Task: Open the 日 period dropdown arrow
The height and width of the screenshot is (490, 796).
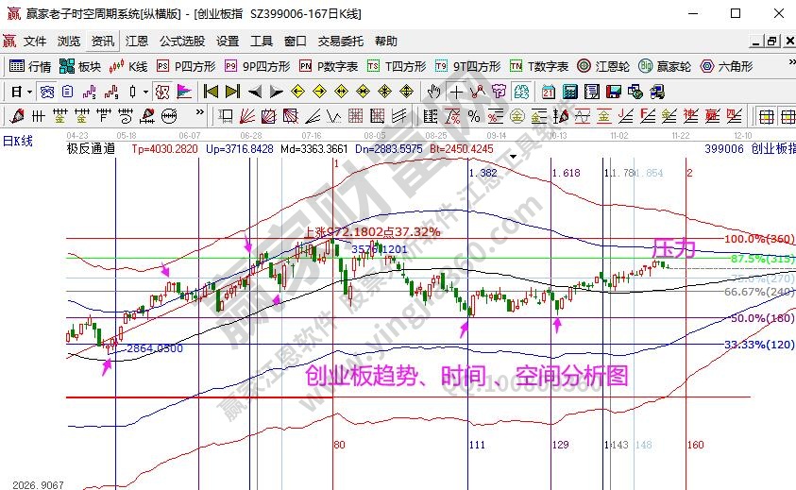Action: tap(29, 92)
